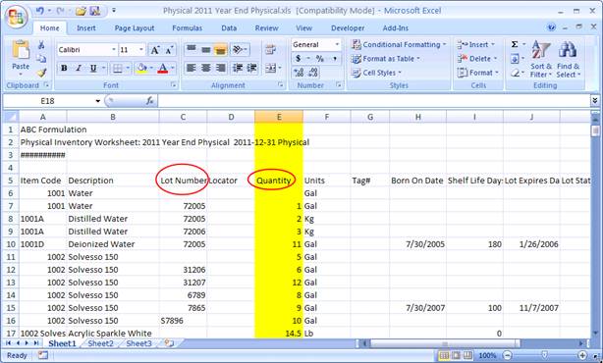Open the Name Box dropdown arrow

(98, 101)
